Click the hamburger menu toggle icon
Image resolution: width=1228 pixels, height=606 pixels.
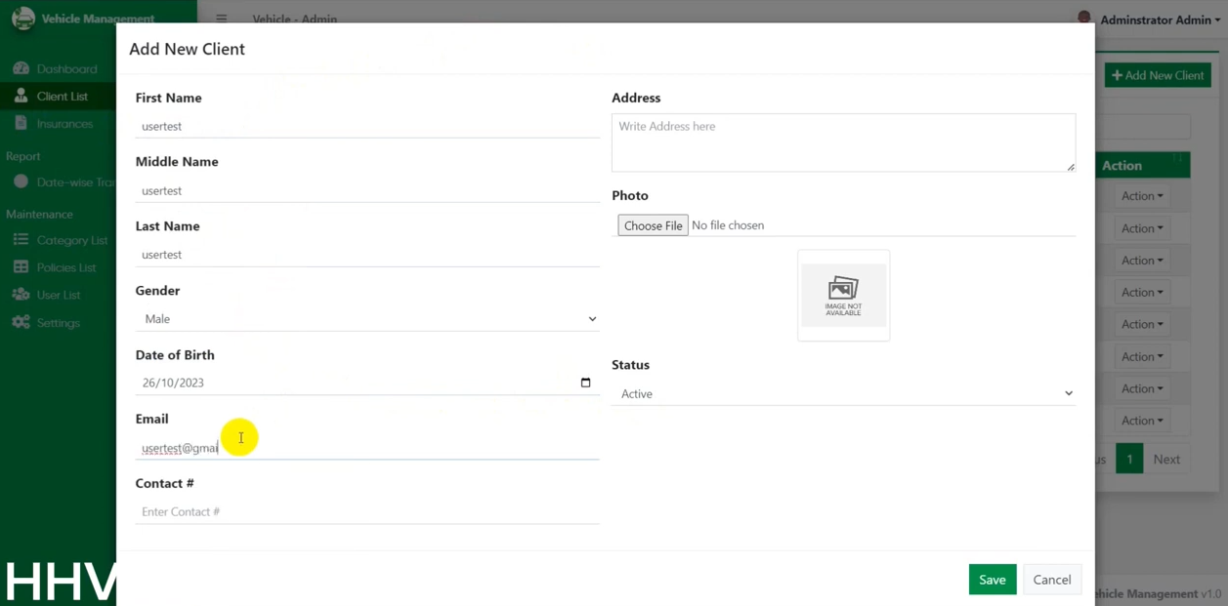pos(222,19)
